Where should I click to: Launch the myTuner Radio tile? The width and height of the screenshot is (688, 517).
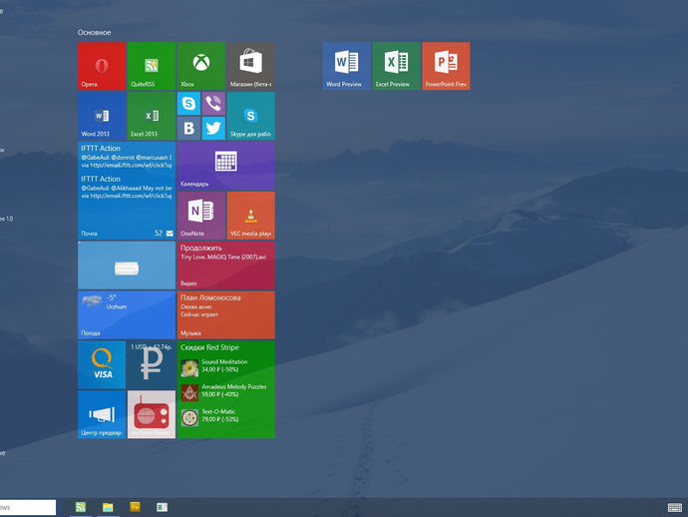[152, 414]
